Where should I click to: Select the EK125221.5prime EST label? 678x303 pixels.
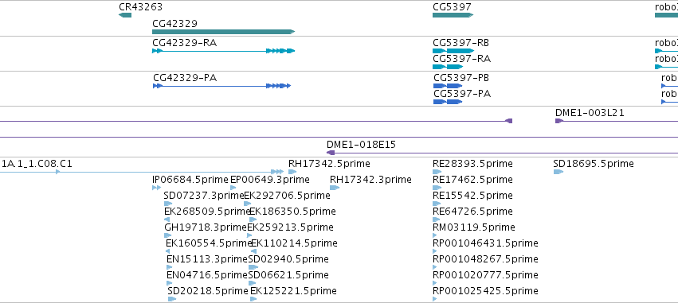coord(294,291)
